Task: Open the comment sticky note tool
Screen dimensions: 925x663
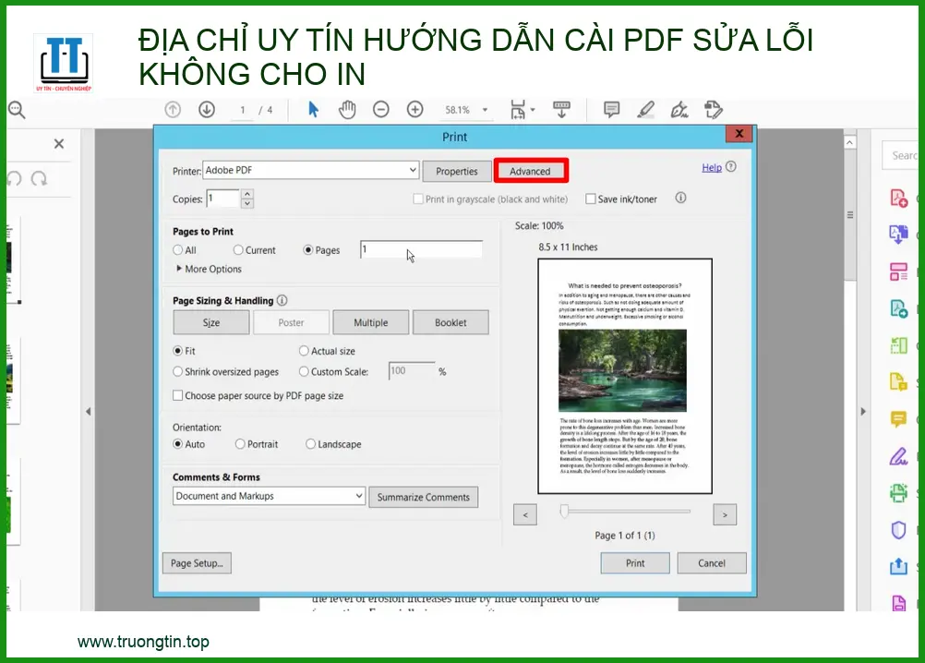Action: 611,110
